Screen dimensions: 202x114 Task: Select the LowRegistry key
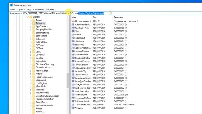coord(41,83)
